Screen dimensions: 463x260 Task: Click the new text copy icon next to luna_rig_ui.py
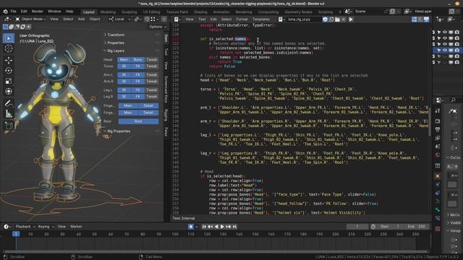(331, 19)
